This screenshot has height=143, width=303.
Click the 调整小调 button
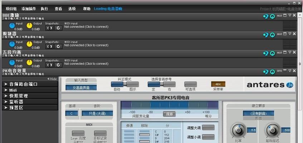click(208, 137)
